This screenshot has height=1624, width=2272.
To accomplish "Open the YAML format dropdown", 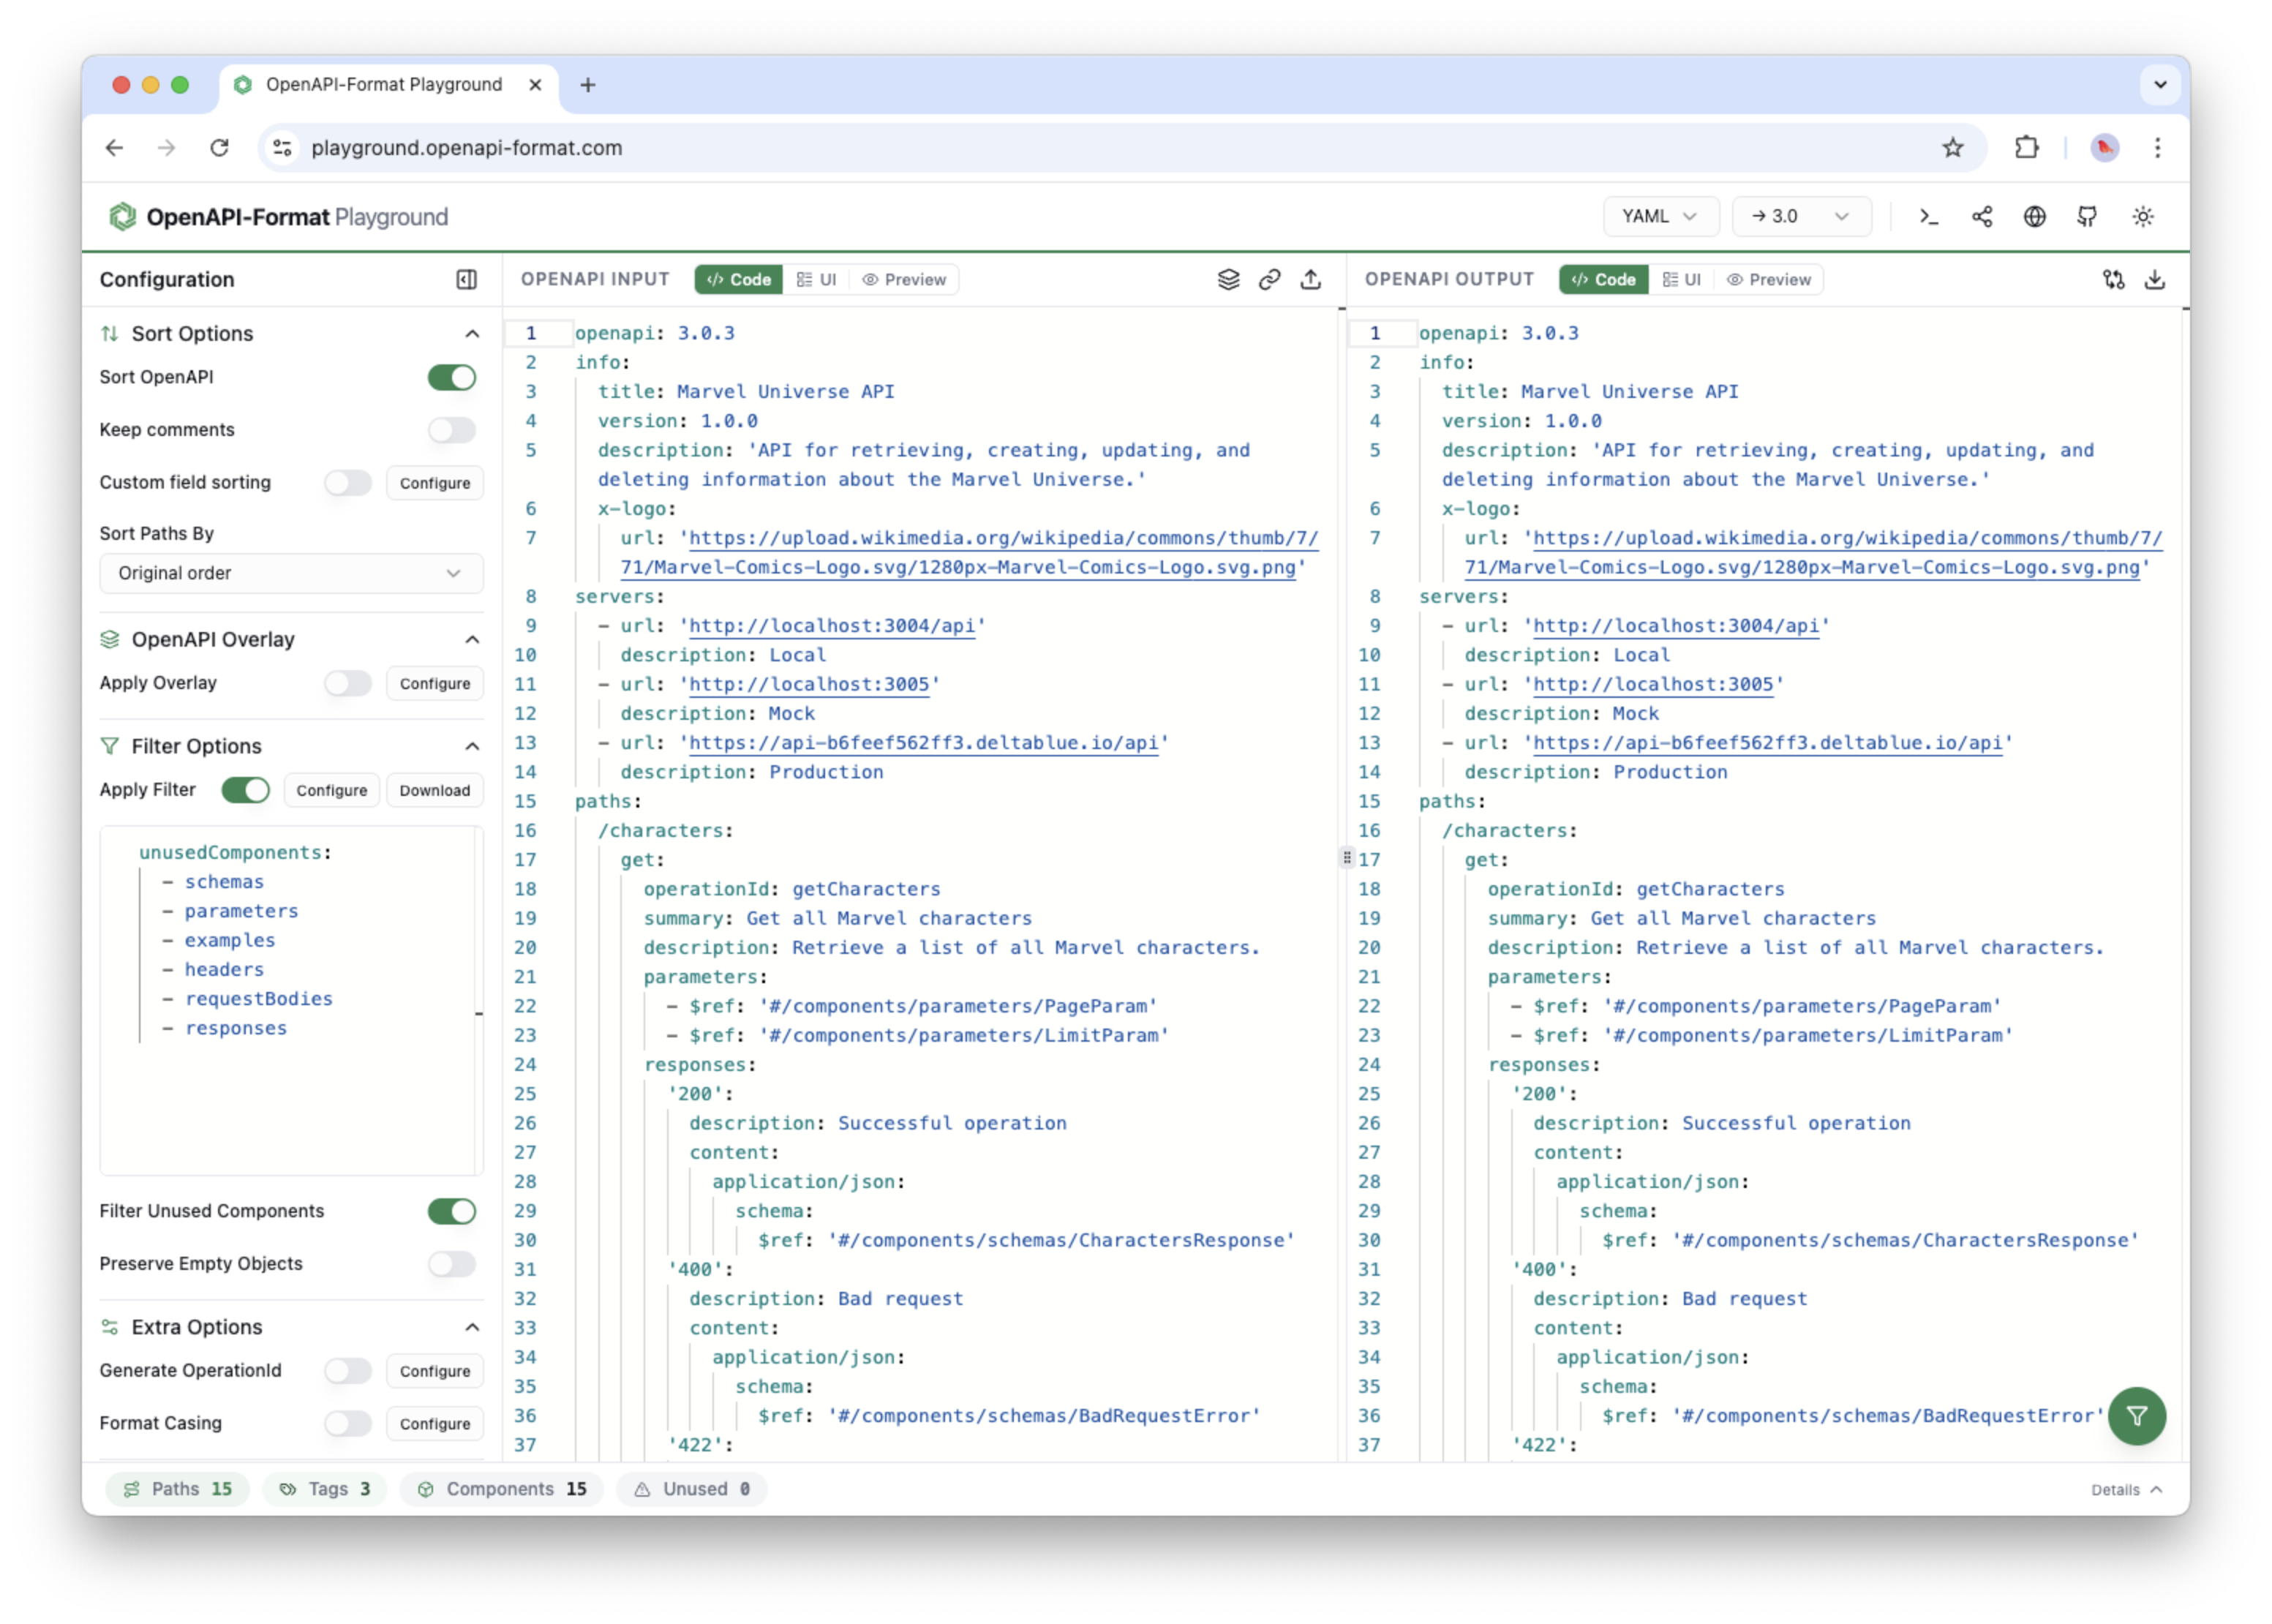I will 1660,216.
